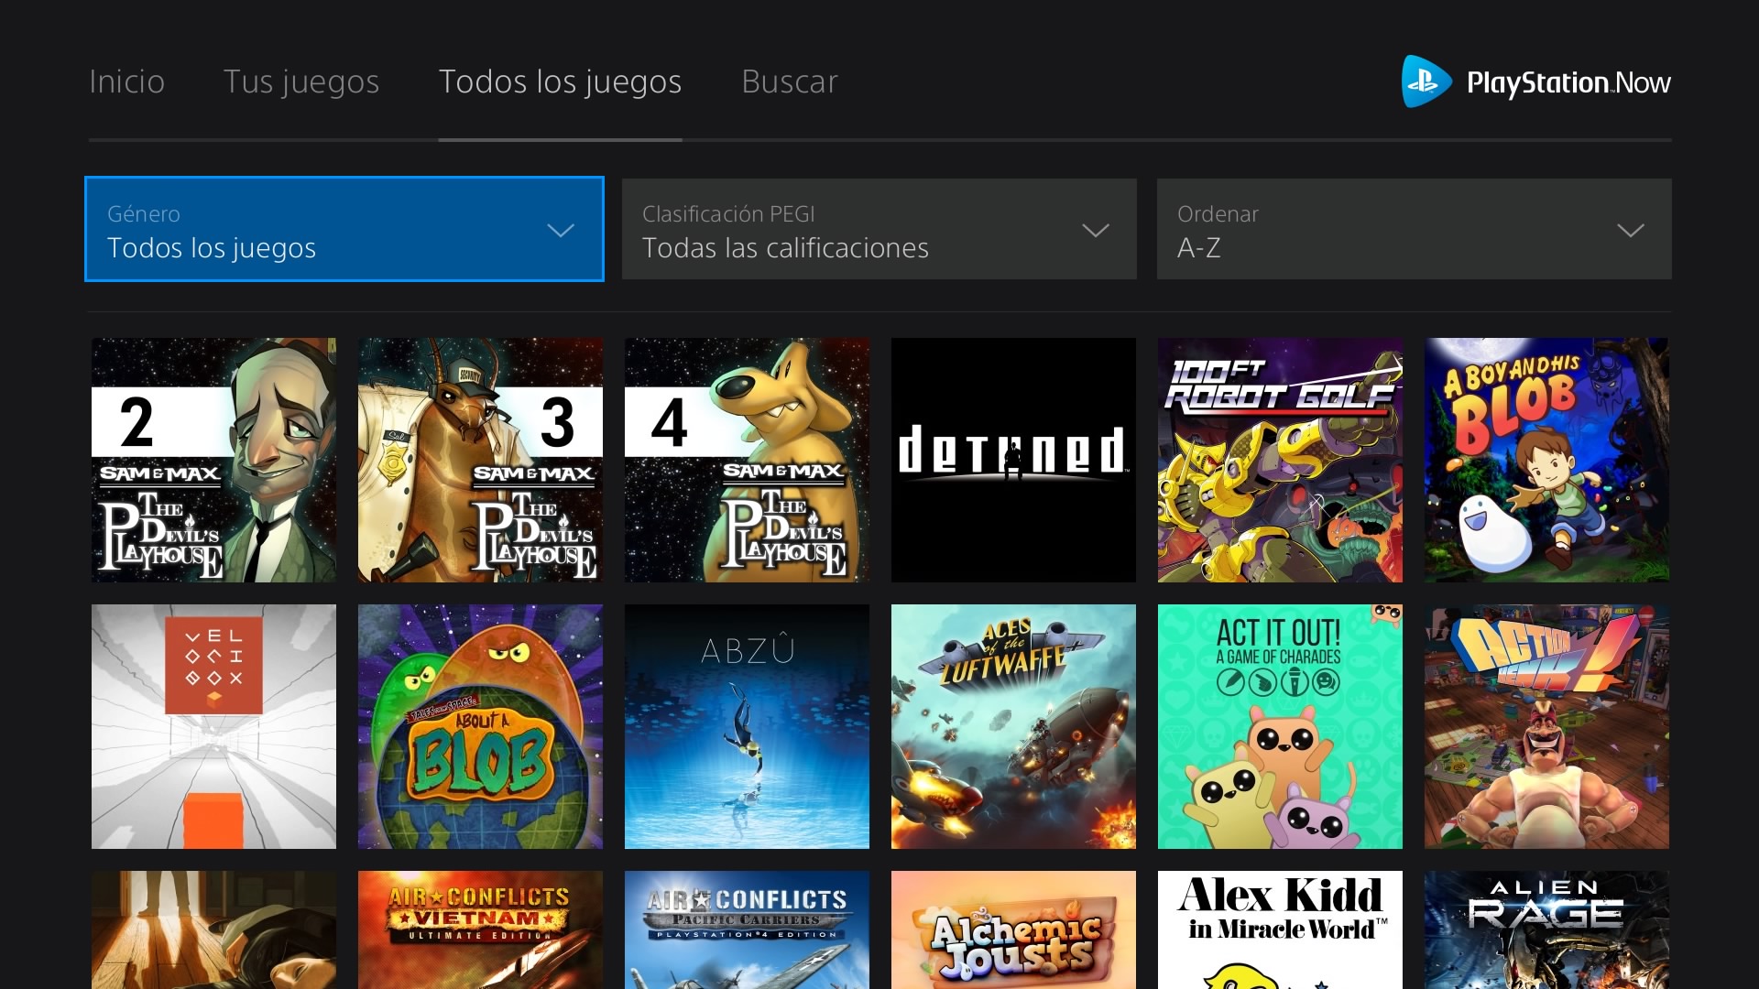Select Tales from Space About a Blob
Image resolution: width=1759 pixels, height=989 pixels.
tap(480, 726)
